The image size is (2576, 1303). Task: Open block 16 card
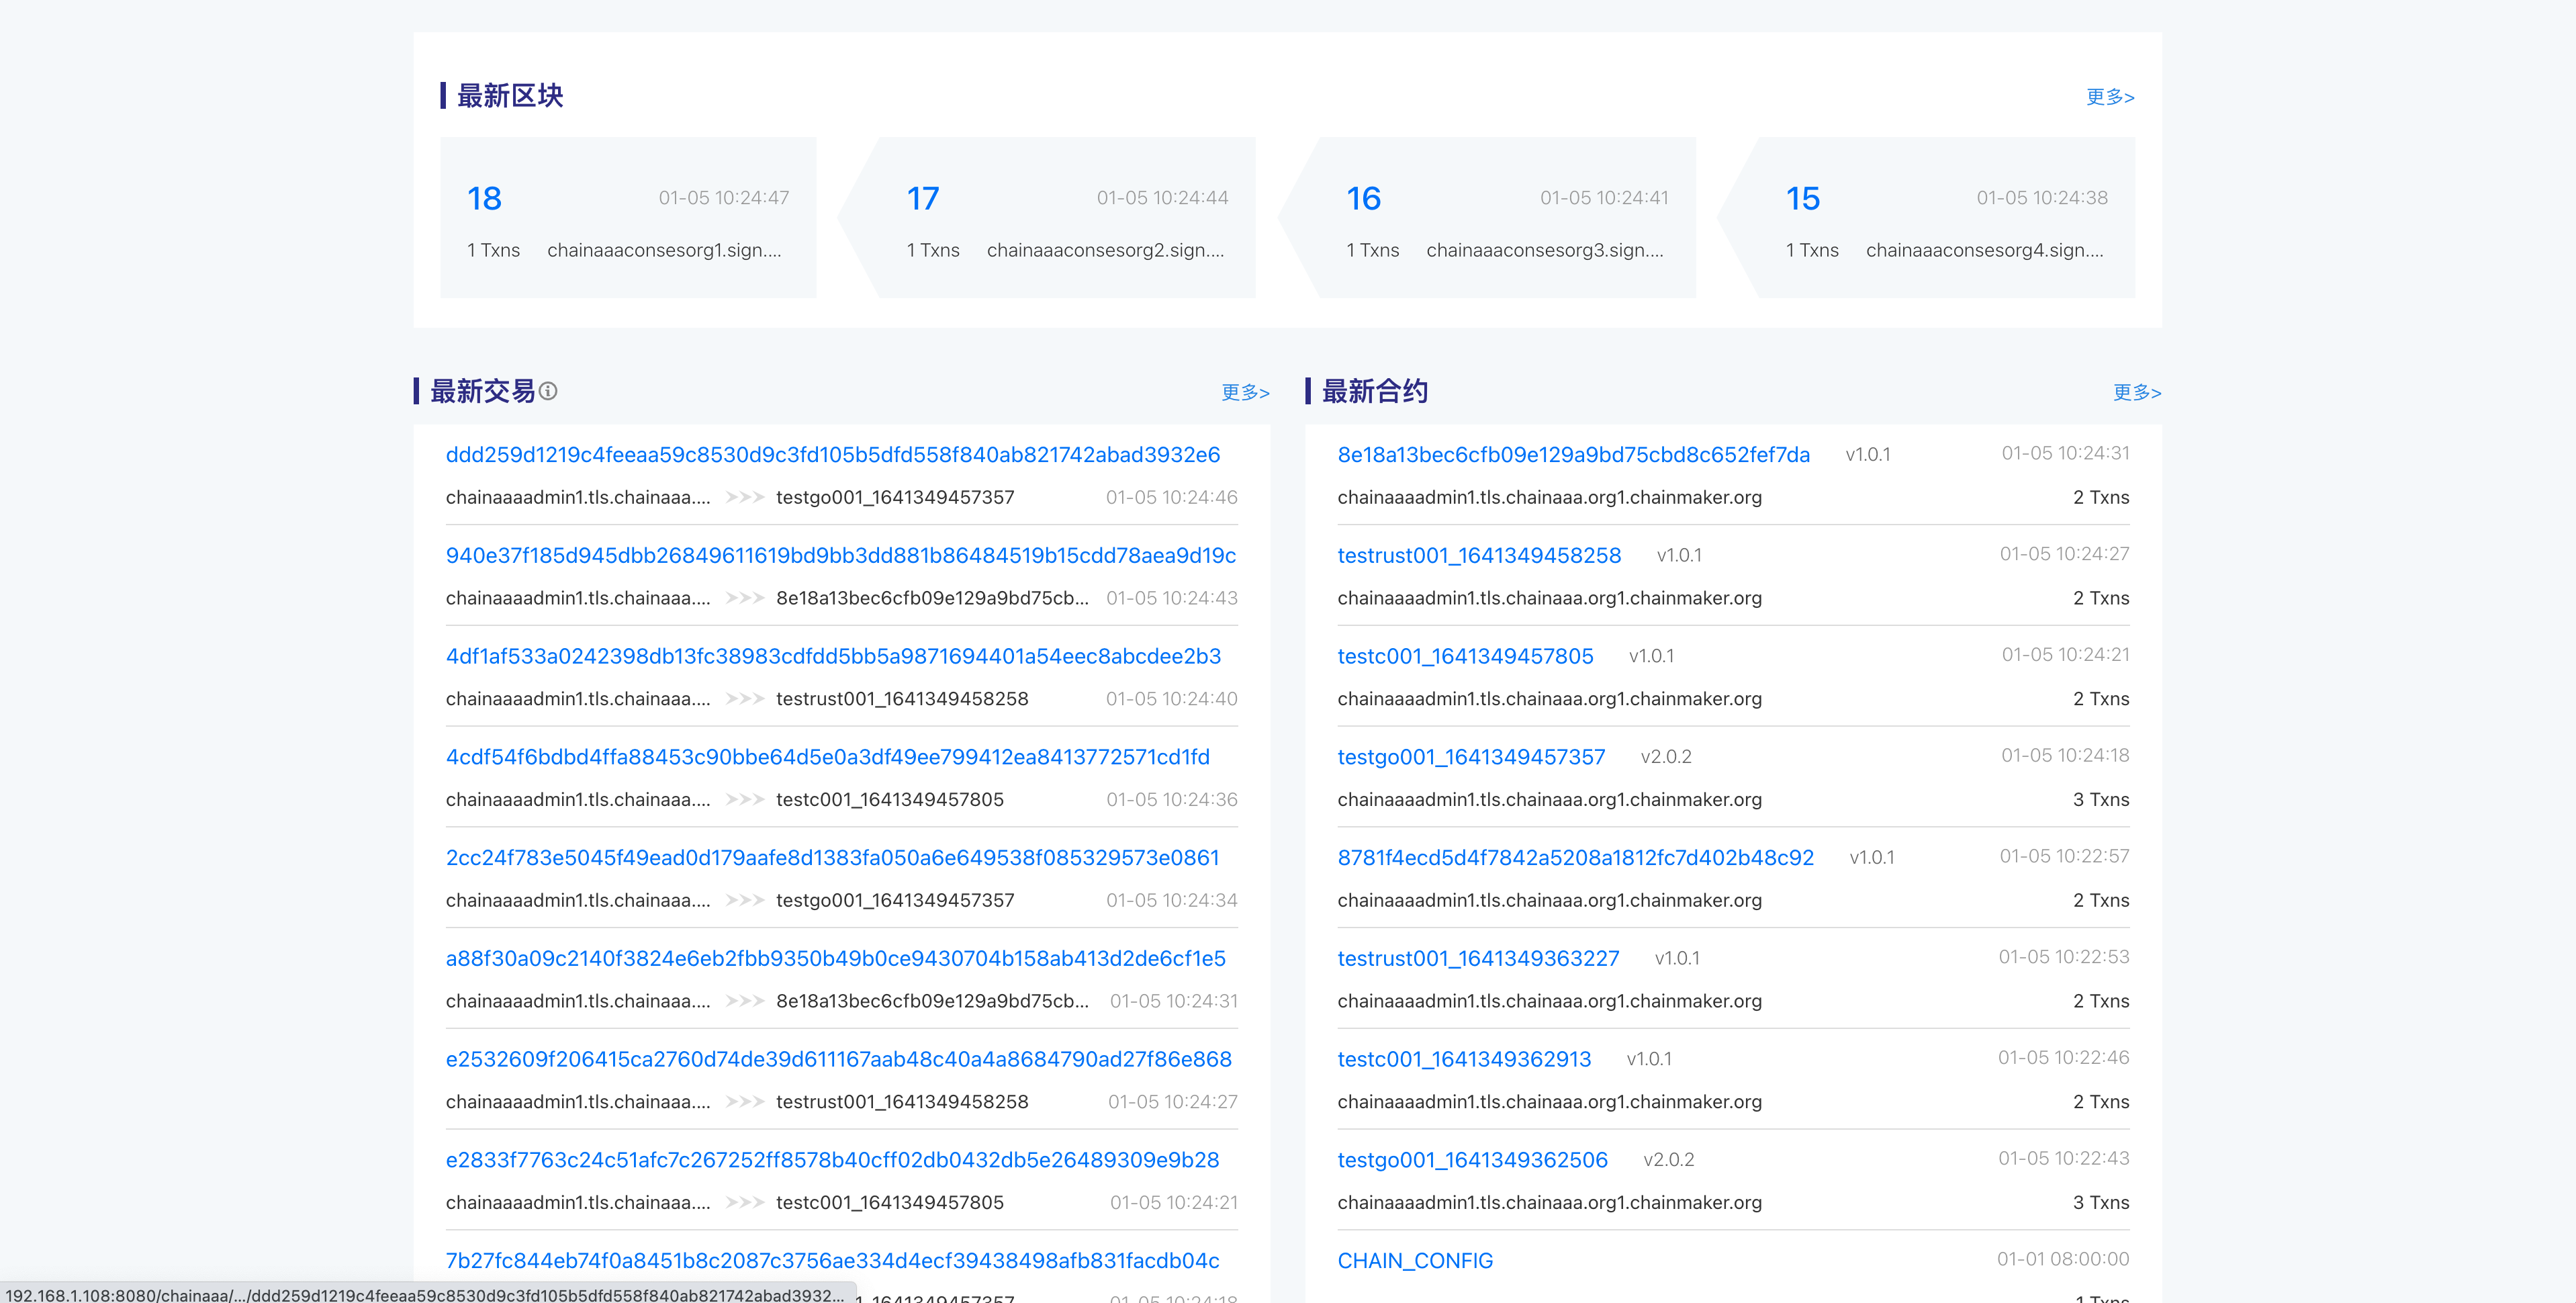click(x=1487, y=218)
